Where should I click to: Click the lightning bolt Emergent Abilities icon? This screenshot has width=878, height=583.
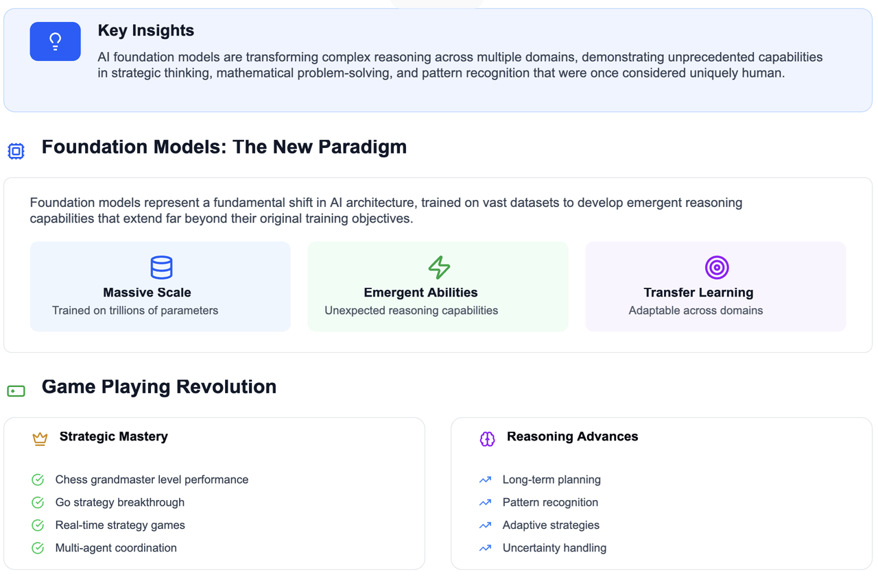(x=439, y=267)
